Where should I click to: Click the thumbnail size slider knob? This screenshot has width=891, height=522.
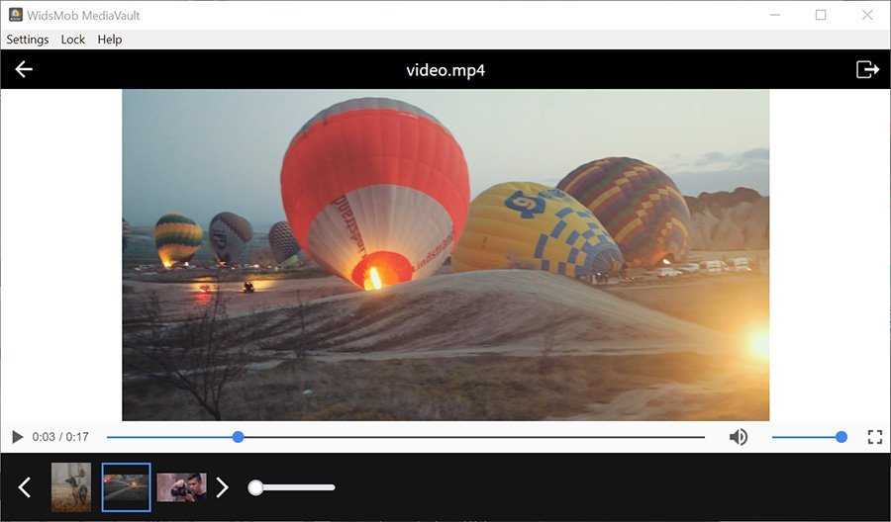coord(255,487)
